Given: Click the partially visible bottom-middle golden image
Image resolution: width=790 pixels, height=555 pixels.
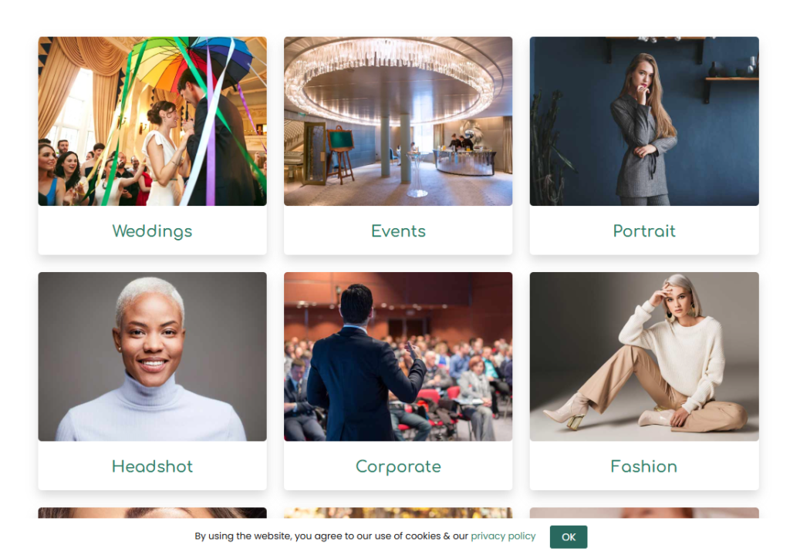Looking at the screenshot, I should (398, 513).
